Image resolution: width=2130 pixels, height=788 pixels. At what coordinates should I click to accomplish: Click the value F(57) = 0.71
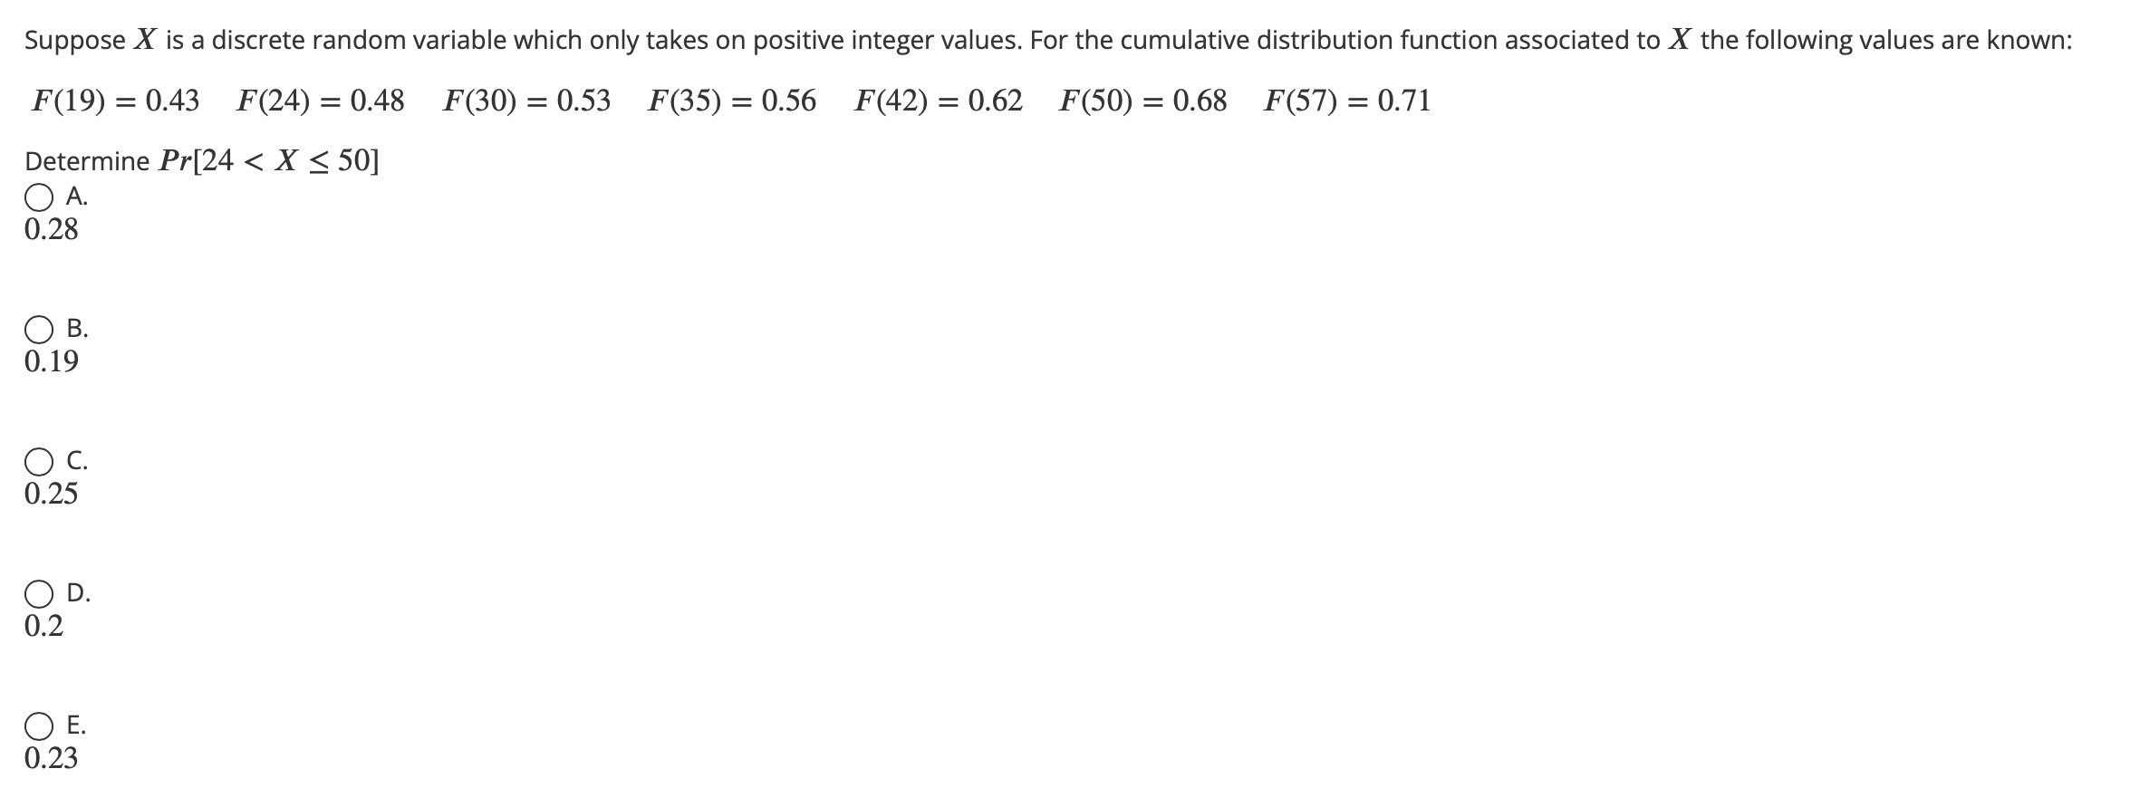pyautogui.click(x=1346, y=101)
